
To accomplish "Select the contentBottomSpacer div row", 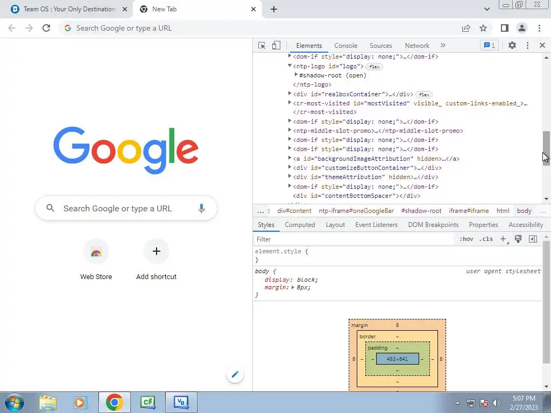I will pyautogui.click(x=356, y=196).
